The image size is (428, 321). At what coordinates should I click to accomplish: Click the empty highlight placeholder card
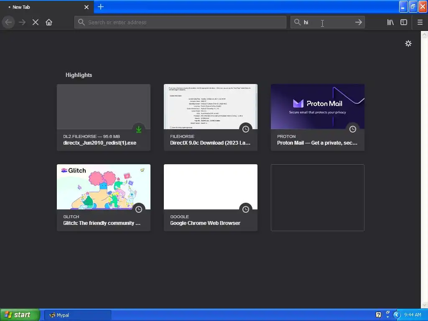point(318,198)
